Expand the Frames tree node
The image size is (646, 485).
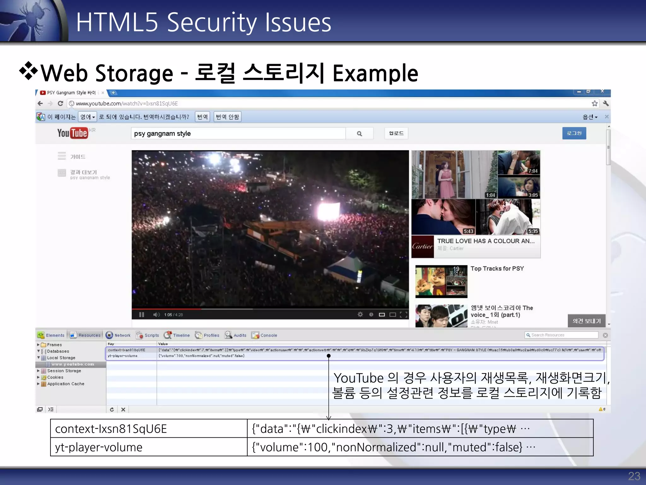[38, 345]
